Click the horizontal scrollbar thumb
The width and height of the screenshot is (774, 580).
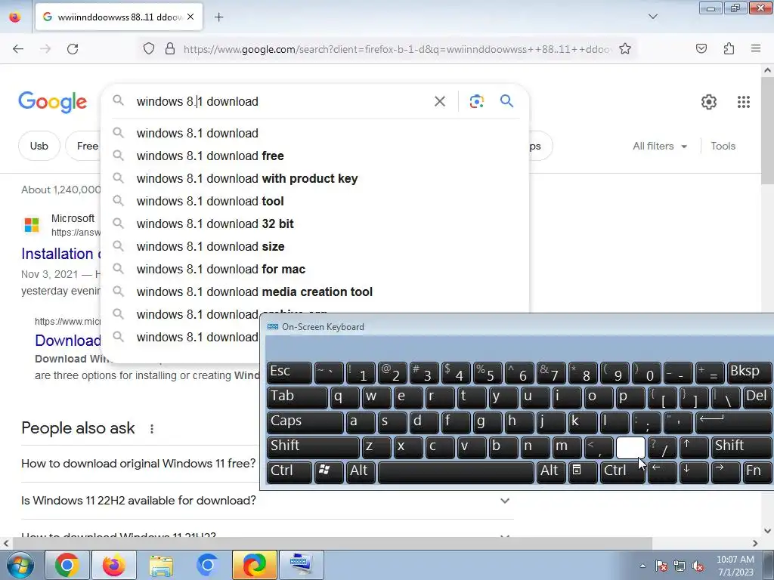tap(333, 543)
